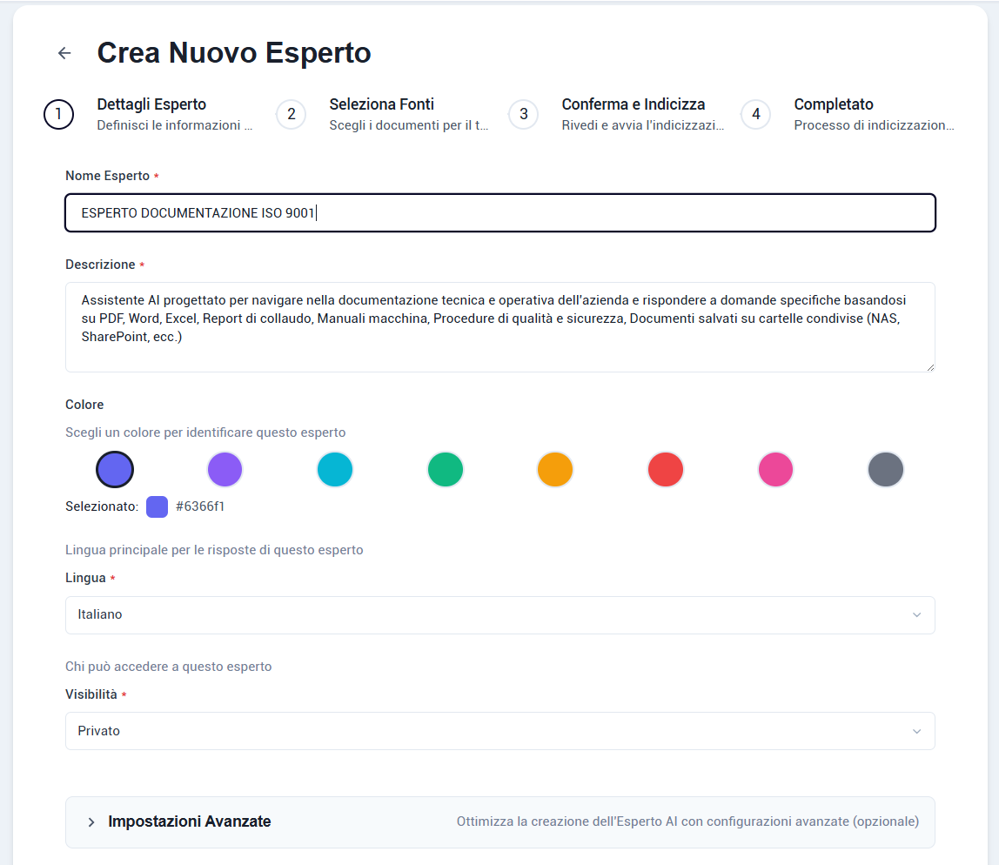Select the indigo color swatch
999x865 pixels.
pyautogui.click(x=115, y=470)
